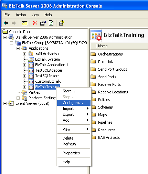Click the TestSQLInsert application icon
Screen dimensions: 148x174
(x=31, y=76)
